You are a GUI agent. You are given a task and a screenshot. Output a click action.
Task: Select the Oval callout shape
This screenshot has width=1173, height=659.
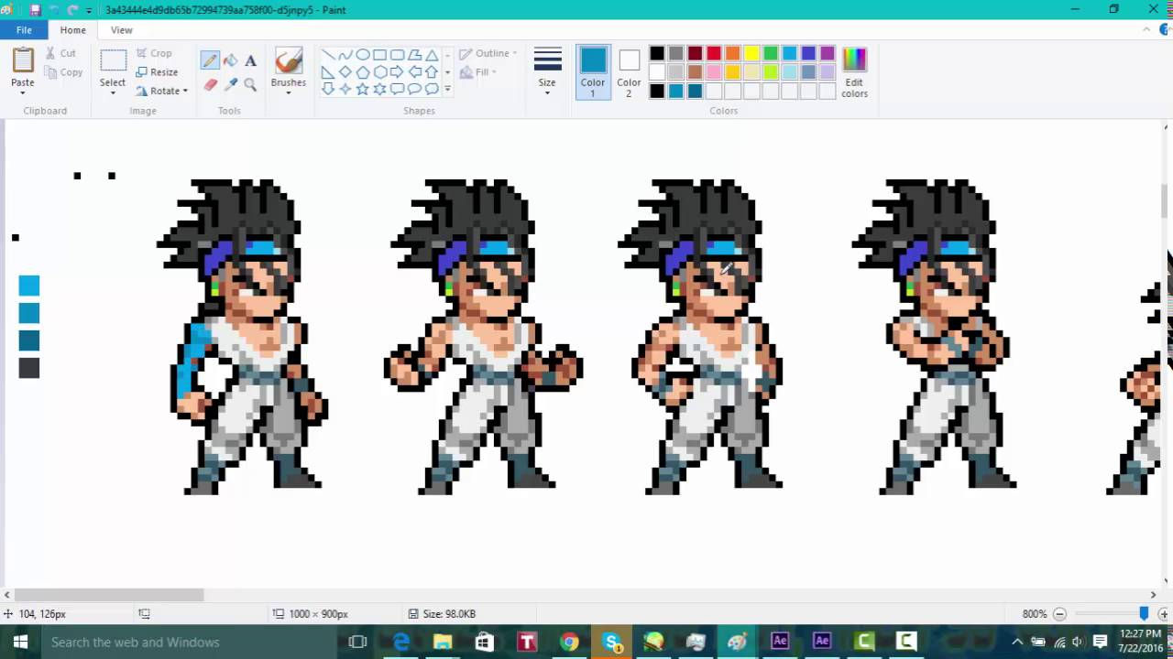414,89
